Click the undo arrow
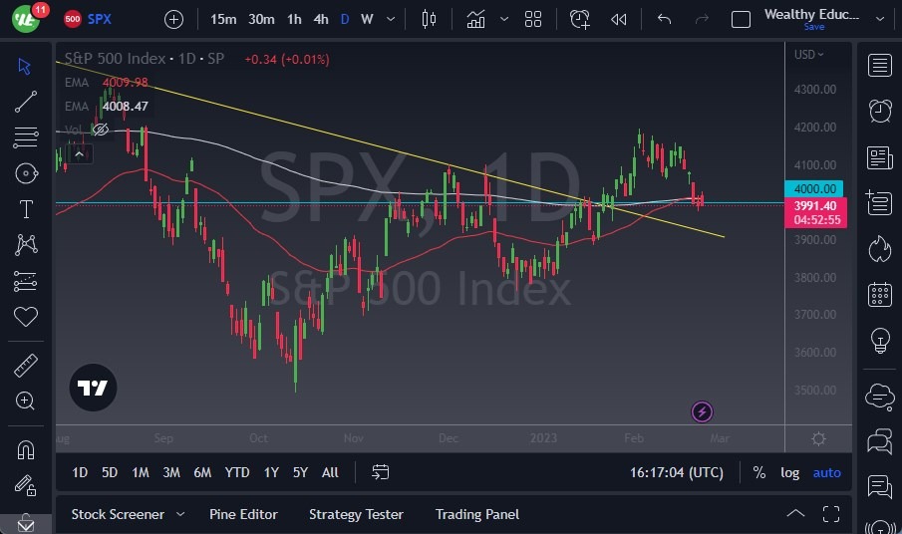This screenshot has height=534, width=902. pyautogui.click(x=665, y=19)
